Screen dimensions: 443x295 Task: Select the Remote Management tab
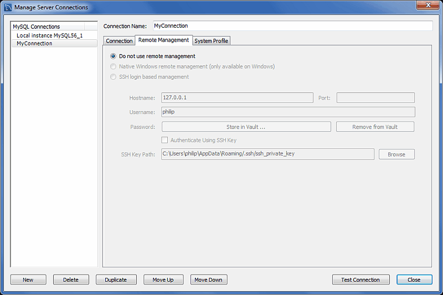tap(163, 40)
